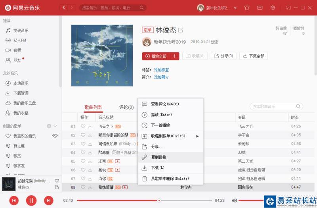Open settings gear icon

[x=273, y=8]
